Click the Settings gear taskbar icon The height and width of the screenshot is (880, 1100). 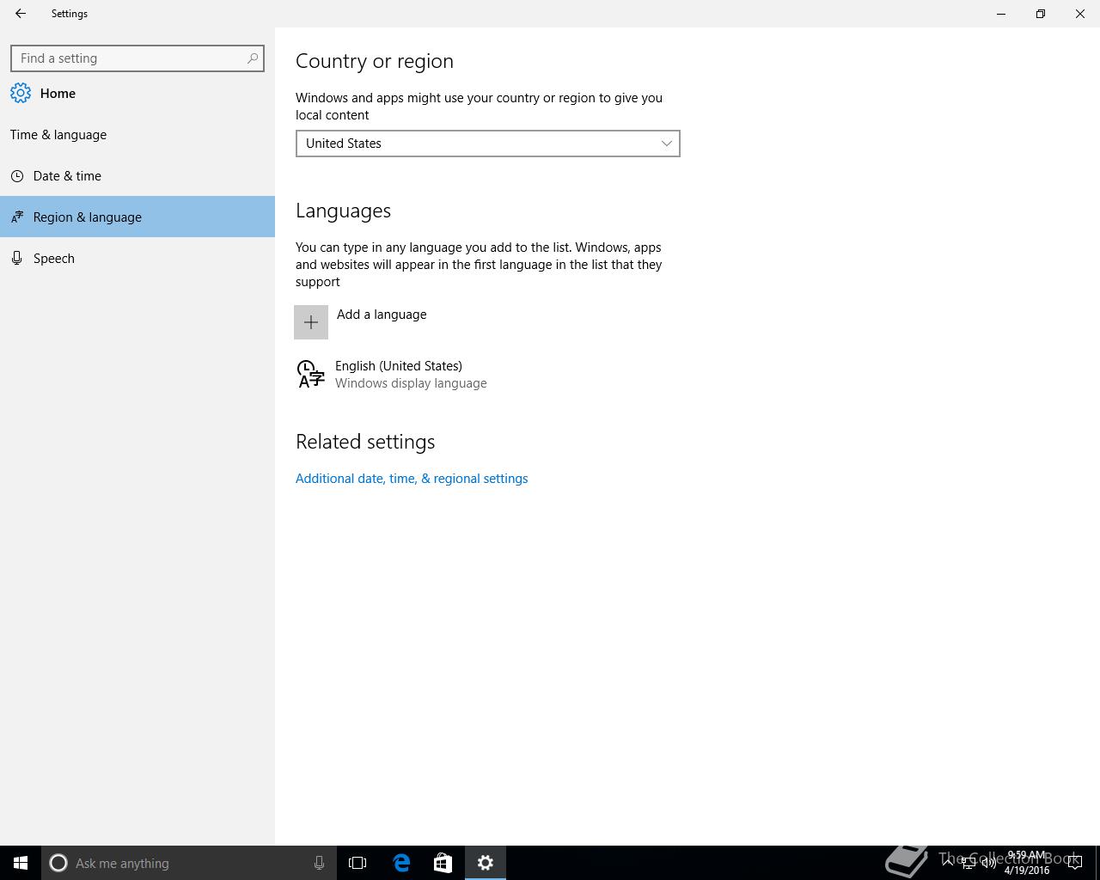pos(486,863)
